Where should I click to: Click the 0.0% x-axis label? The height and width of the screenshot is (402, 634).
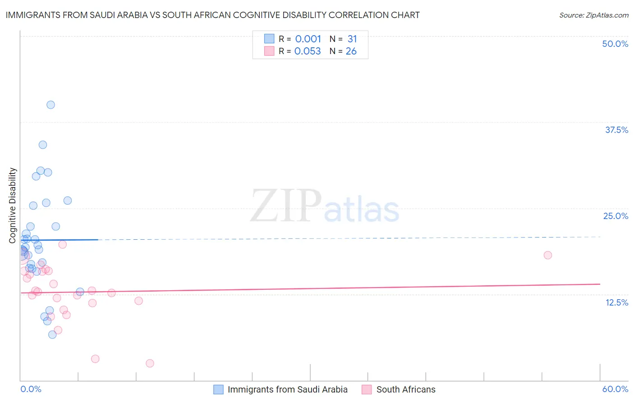coord(31,389)
